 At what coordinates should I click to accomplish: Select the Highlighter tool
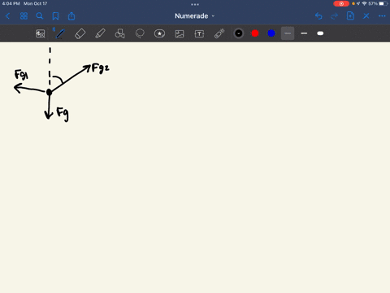point(100,33)
